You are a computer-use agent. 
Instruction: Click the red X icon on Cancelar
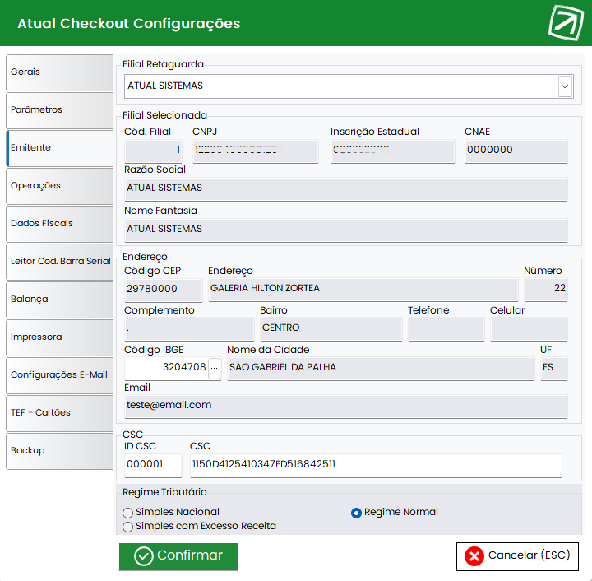(474, 556)
